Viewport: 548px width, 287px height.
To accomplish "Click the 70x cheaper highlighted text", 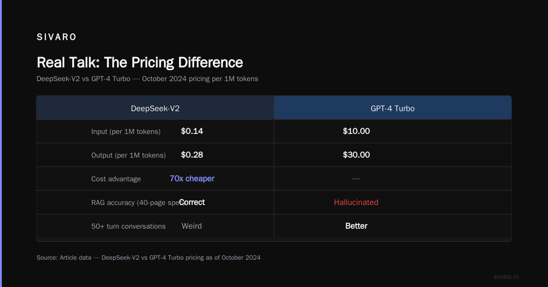I will point(192,179).
